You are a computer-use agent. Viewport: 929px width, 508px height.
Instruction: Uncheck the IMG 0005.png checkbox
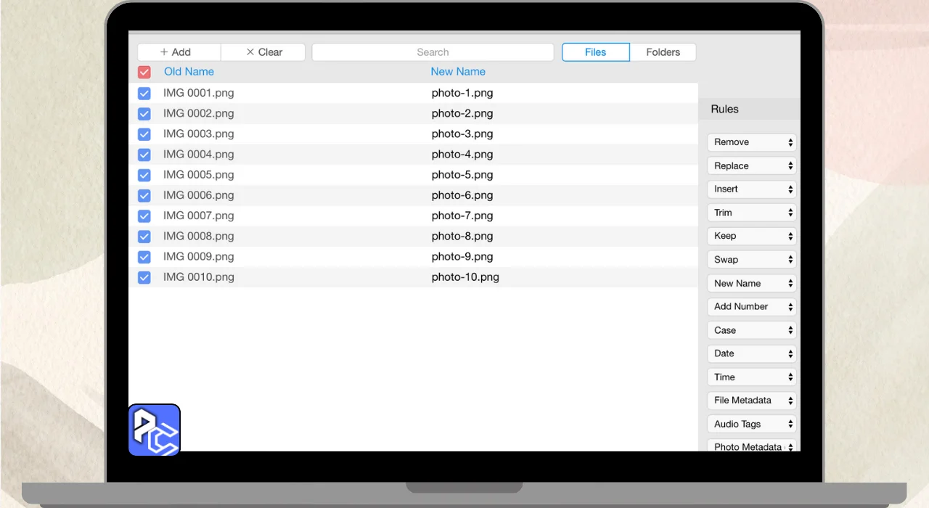click(144, 175)
